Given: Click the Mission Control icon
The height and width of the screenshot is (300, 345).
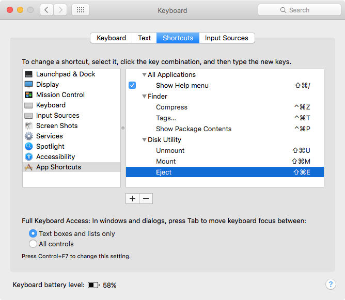Looking at the screenshot, I should [x=28, y=95].
